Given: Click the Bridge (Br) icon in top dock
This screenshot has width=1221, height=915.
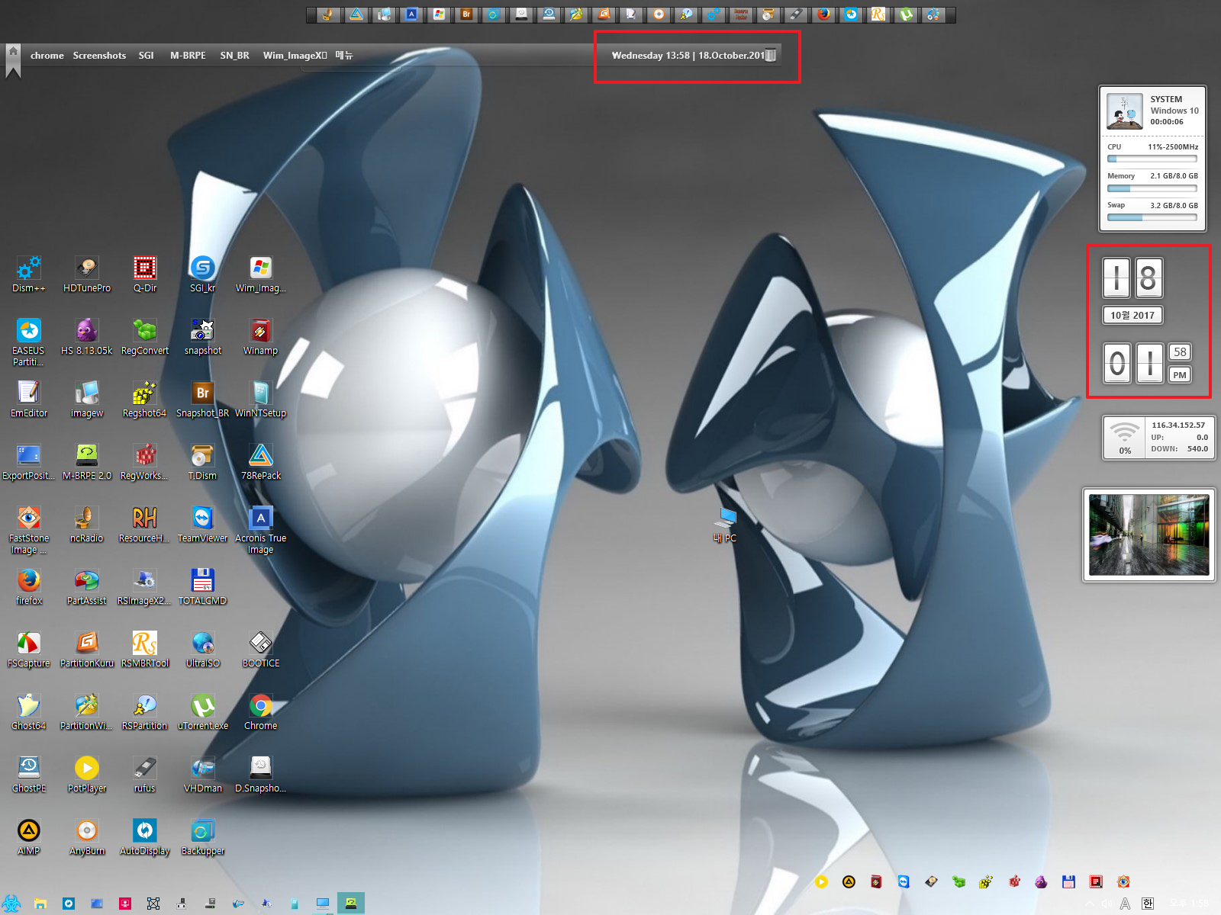Looking at the screenshot, I should coord(466,14).
